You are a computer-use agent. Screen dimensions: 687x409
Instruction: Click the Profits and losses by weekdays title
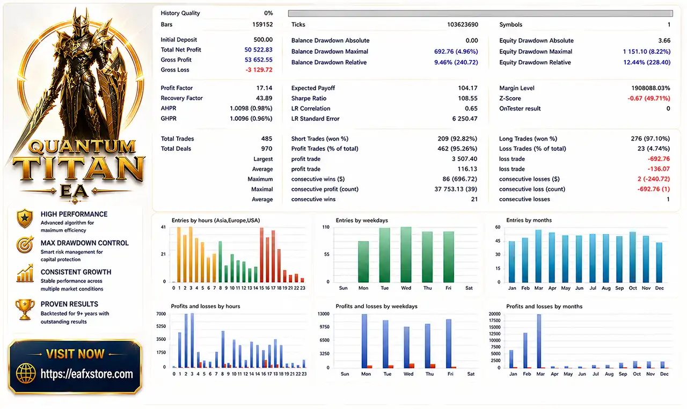(x=376, y=306)
